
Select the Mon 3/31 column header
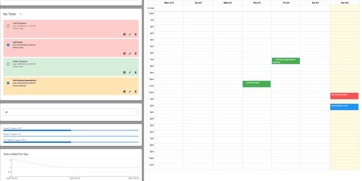pos(169,3)
